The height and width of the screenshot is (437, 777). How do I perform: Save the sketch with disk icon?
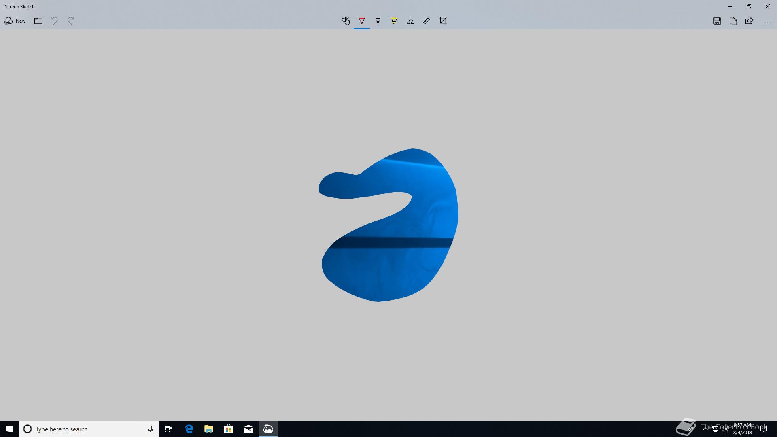pos(717,21)
